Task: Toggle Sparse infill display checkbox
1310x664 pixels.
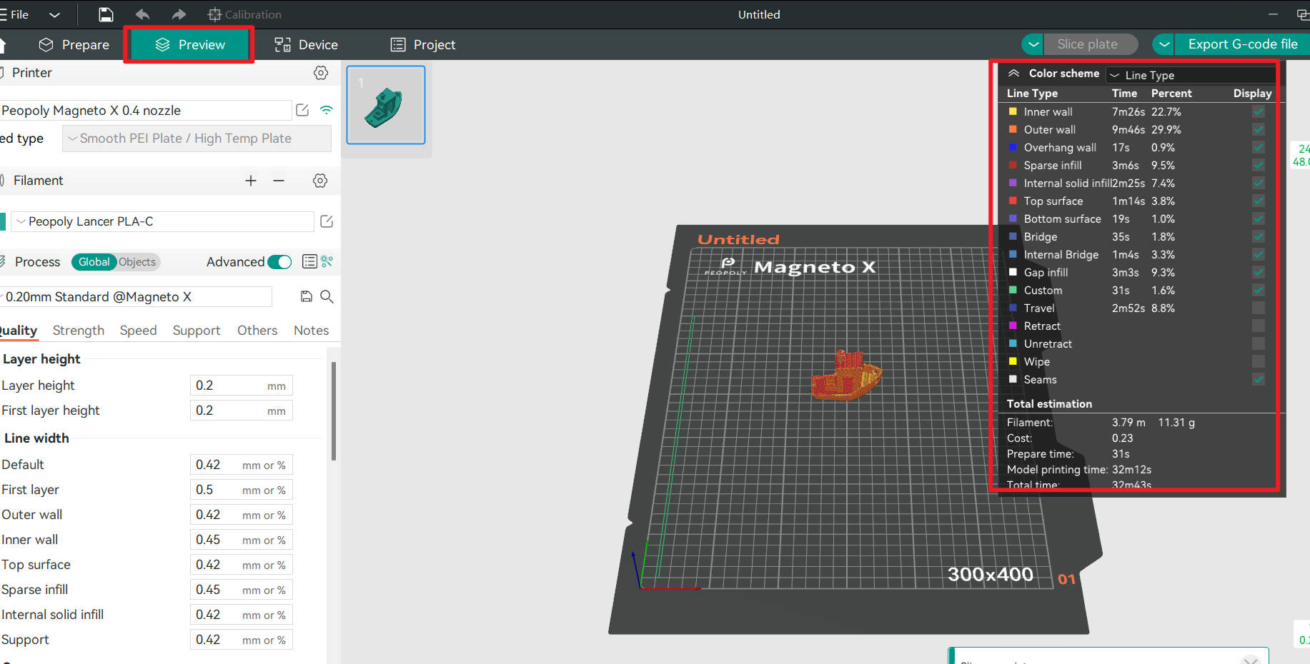Action: click(x=1259, y=165)
